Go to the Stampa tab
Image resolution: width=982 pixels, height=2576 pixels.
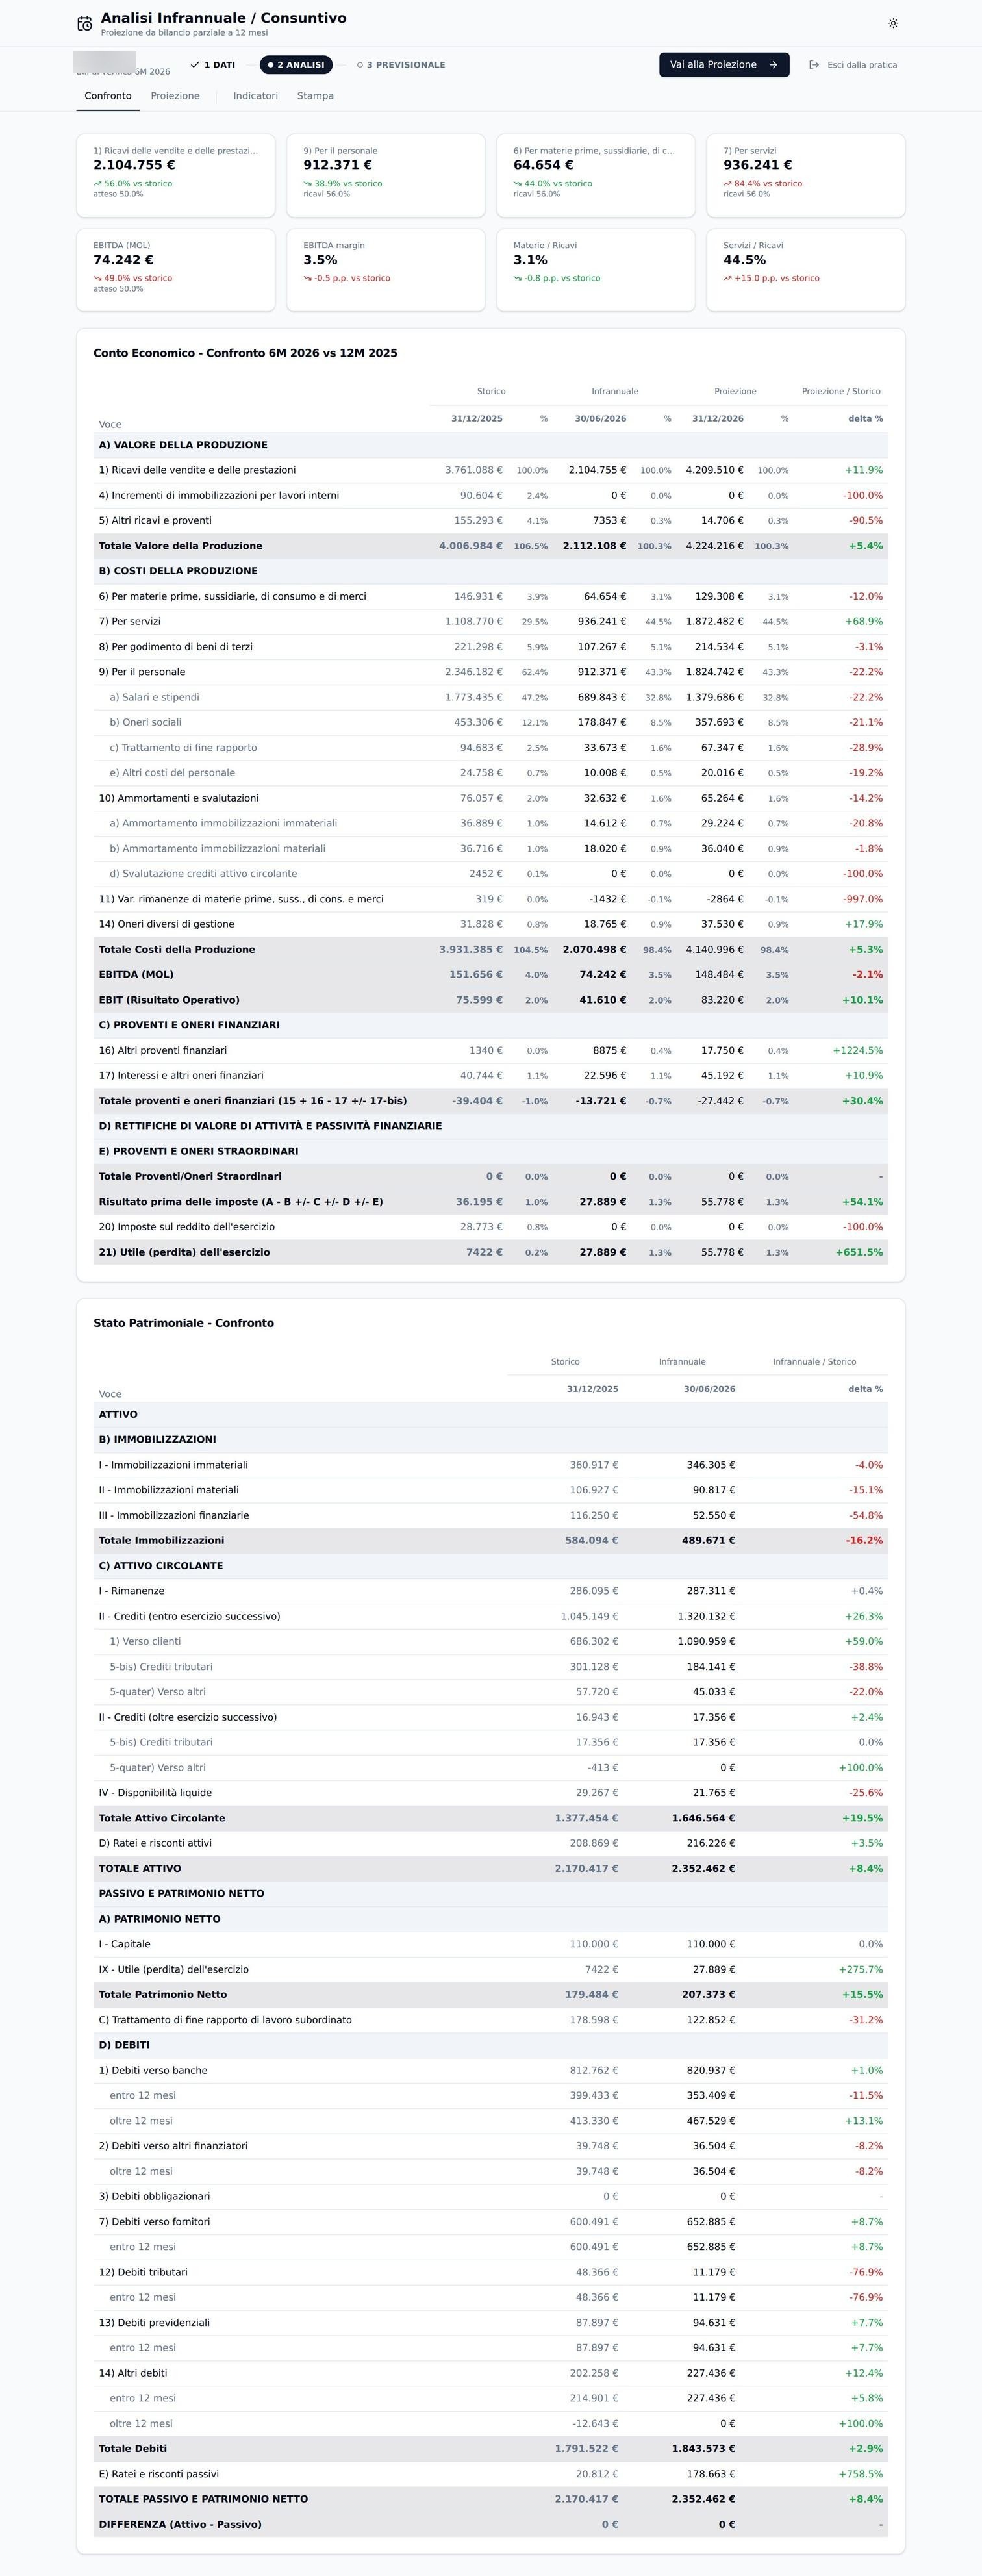pos(315,96)
